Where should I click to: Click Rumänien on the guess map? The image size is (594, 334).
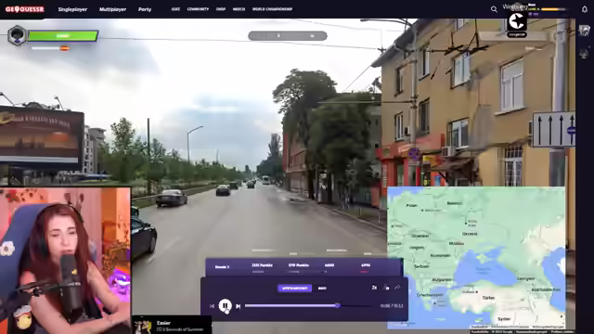coord(440,256)
